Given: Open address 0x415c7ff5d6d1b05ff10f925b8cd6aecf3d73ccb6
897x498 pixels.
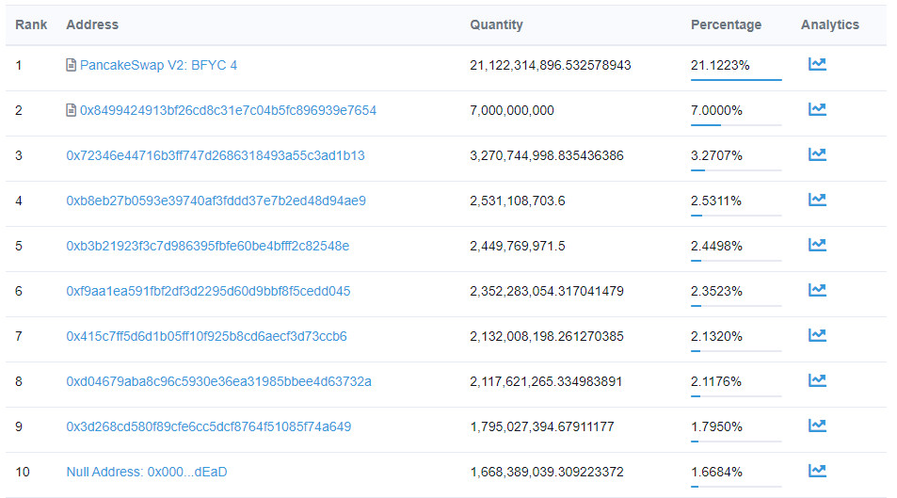Looking at the screenshot, I should [x=206, y=337].
